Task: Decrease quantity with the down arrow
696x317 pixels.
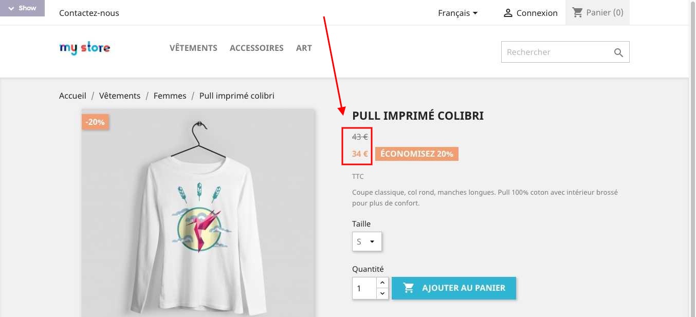Action: click(382, 293)
